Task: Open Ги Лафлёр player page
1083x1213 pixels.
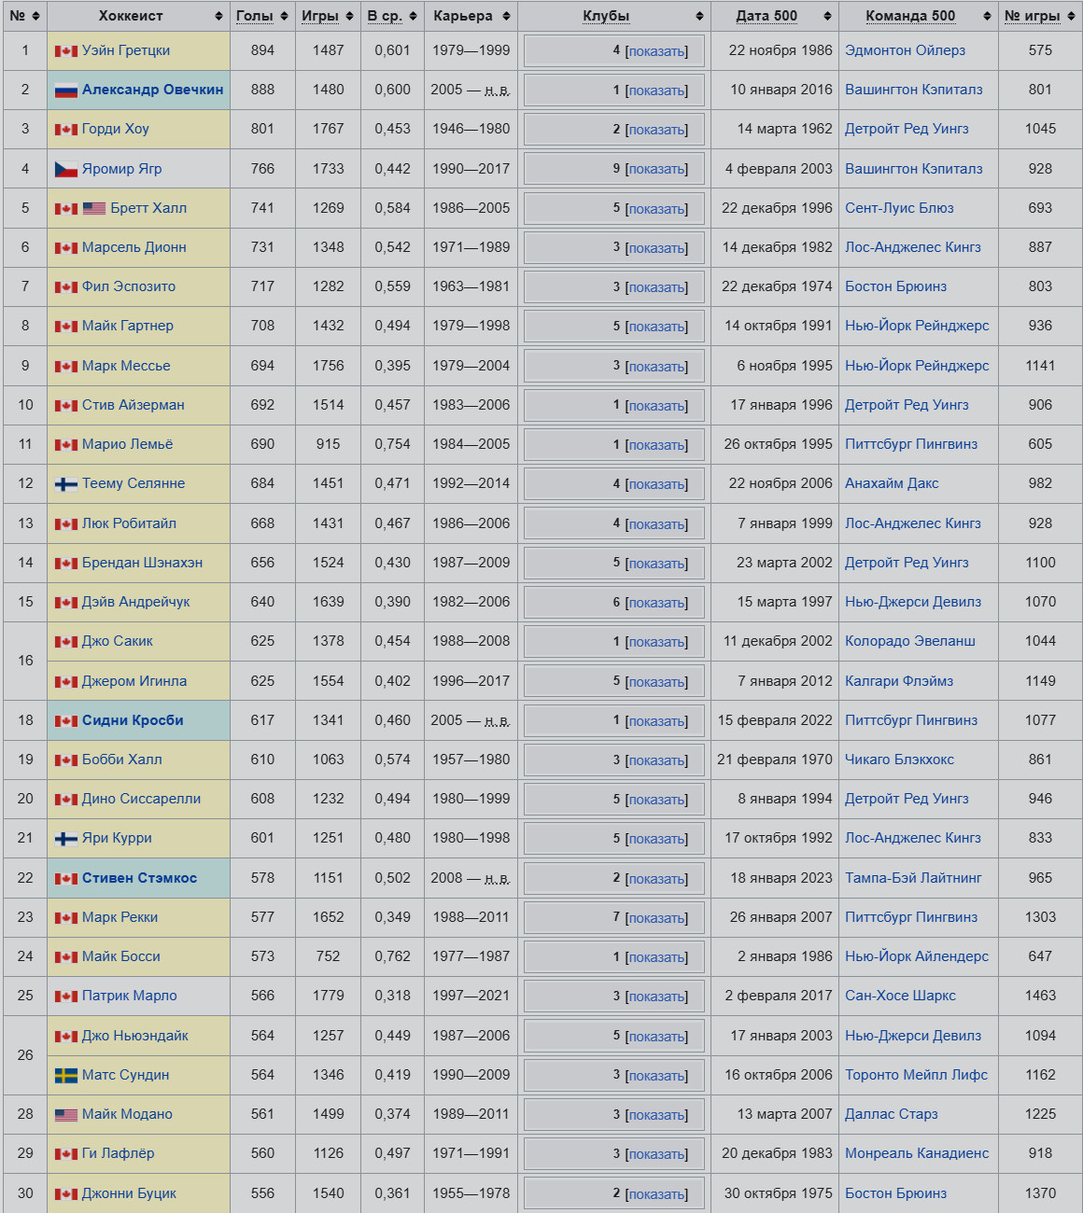Action: [119, 1153]
